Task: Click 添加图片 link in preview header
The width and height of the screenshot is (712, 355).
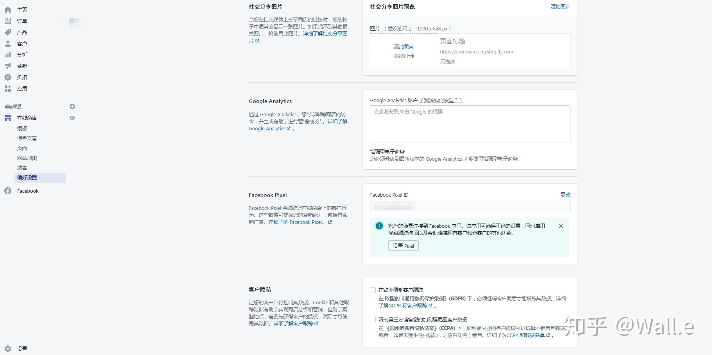Action: tap(560, 7)
